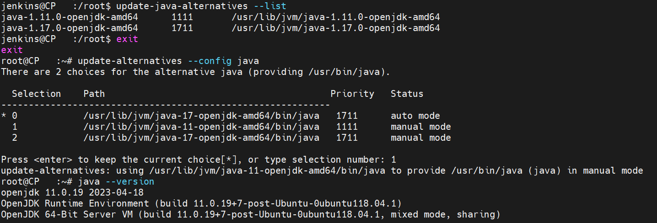657x223 pixels.
Task: Click the typed selection number after 'type selection number:'
Action: click(x=393, y=160)
